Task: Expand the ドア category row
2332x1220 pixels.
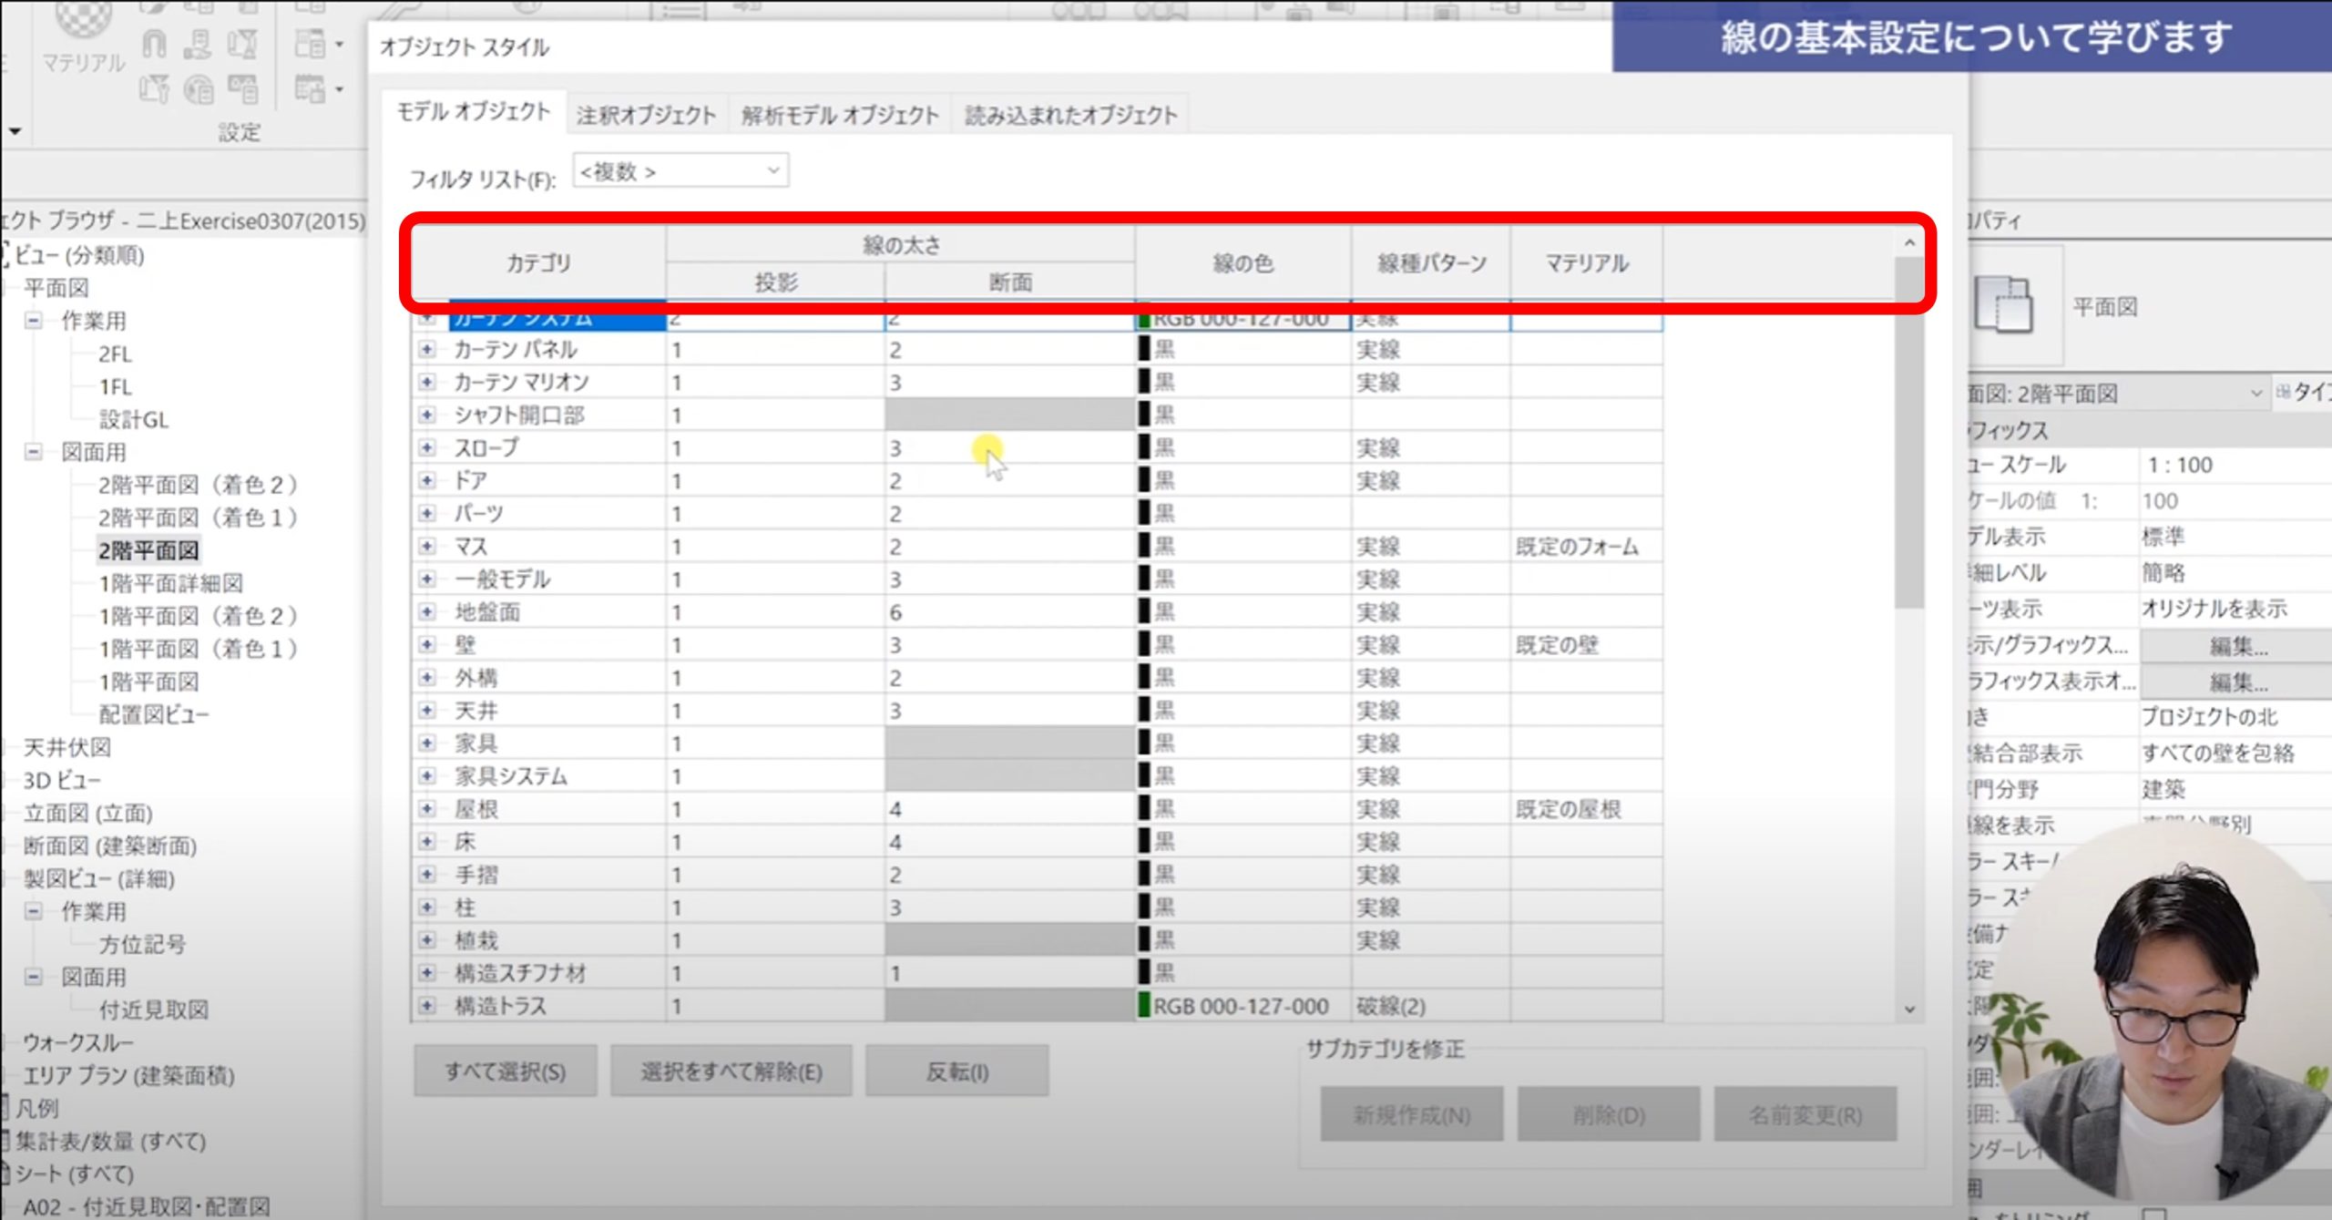Action: tap(426, 480)
